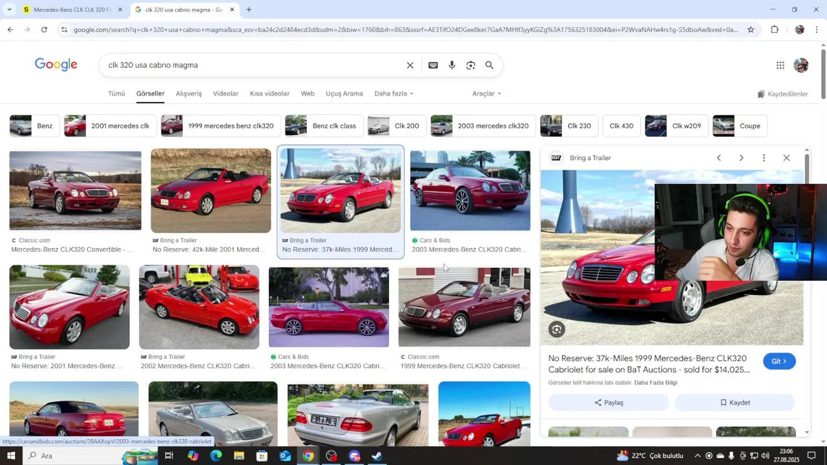
Task: Select the 2001 mercedes clk chip
Action: 109,126
